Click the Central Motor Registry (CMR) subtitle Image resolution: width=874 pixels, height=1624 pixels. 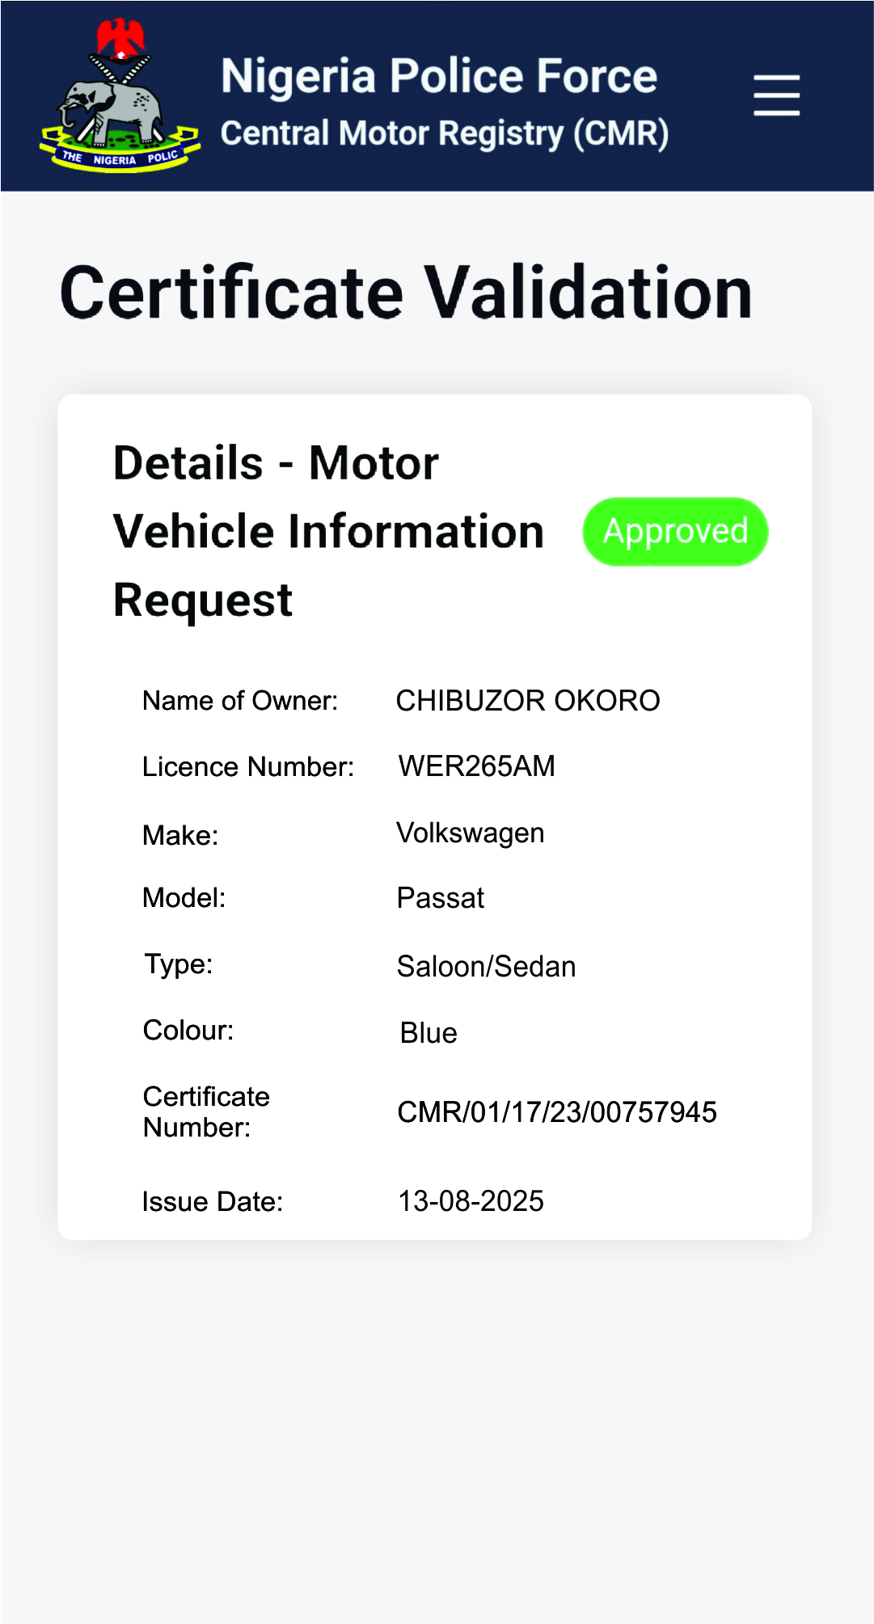[444, 134]
